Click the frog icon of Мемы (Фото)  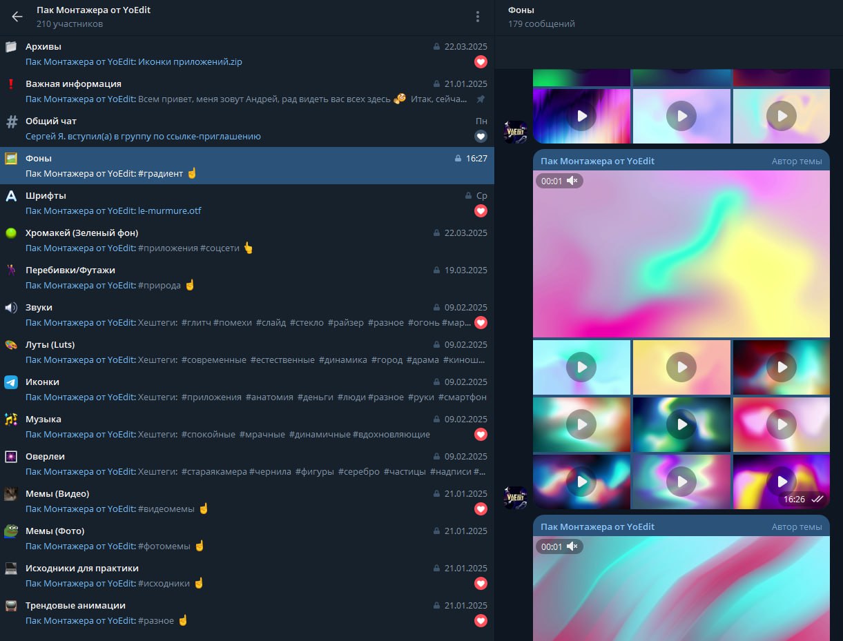tap(11, 531)
